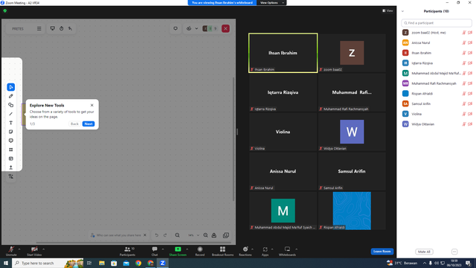Select Widya Oktavian's video tile
The image size is (476, 268).
(352, 132)
